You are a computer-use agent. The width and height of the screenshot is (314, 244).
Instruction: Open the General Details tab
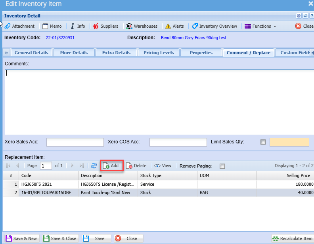(x=31, y=53)
